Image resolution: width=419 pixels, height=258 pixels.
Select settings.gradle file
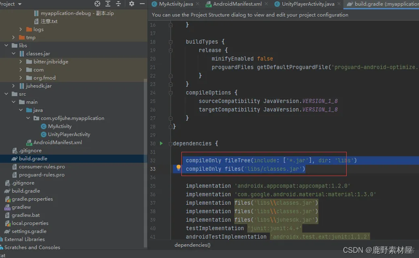[25, 231]
